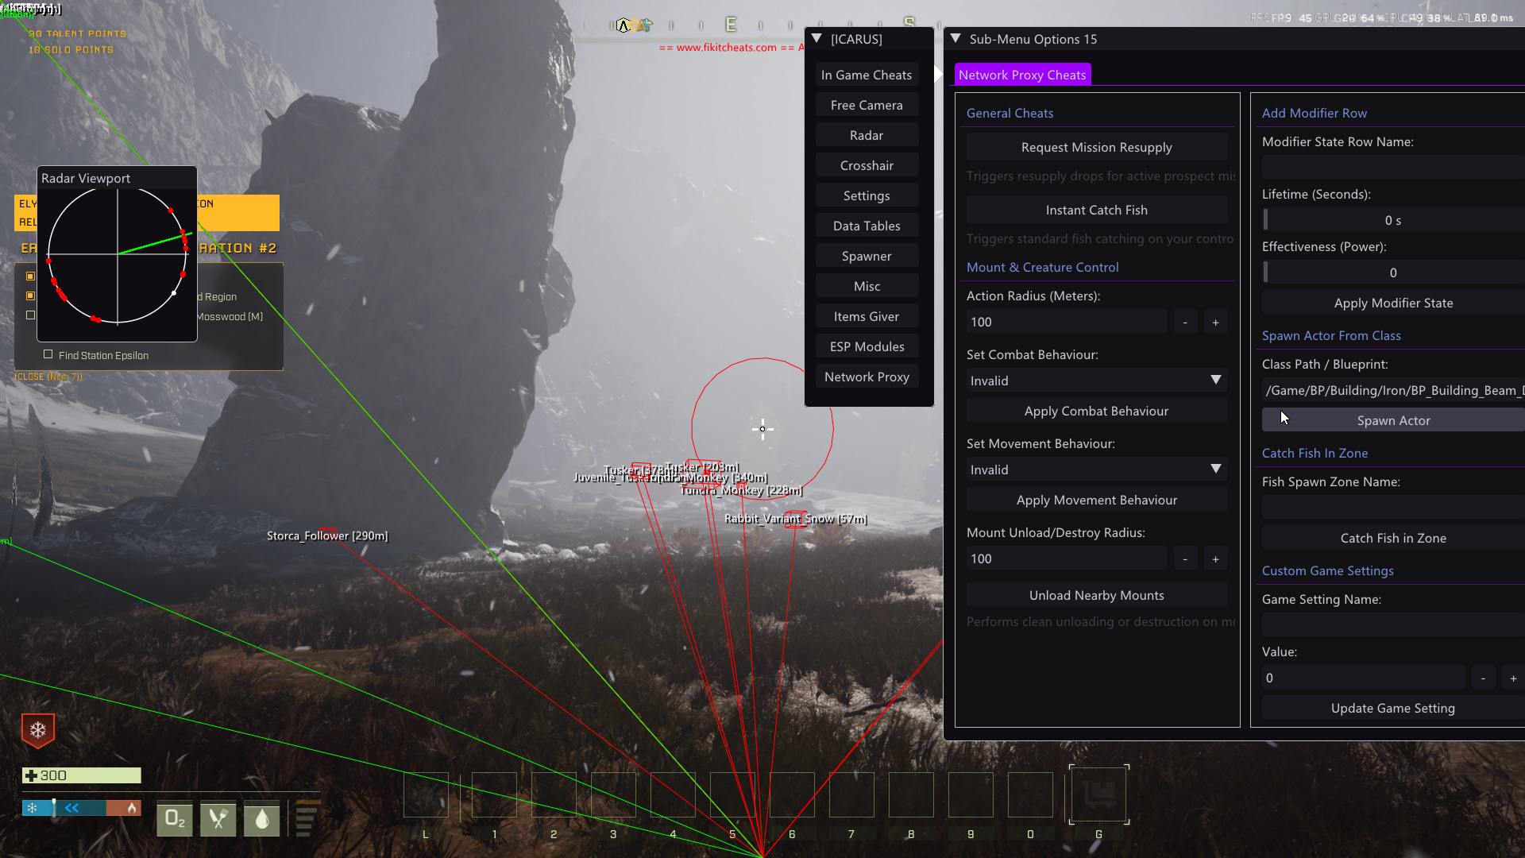Click the Action Radius value field
This screenshot has height=858, width=1525.
(x=1067, y=322)
